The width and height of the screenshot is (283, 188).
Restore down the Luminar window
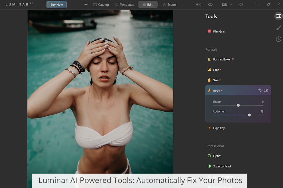point(268,4)
